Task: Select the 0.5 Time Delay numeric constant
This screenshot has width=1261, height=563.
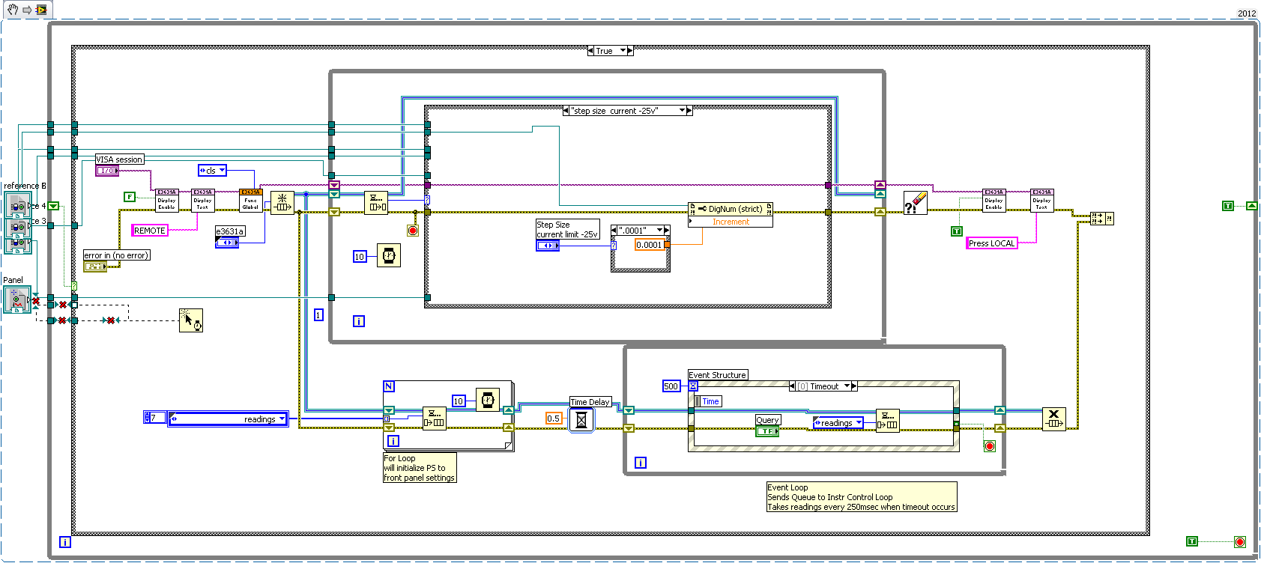Action: pos(554,419)
